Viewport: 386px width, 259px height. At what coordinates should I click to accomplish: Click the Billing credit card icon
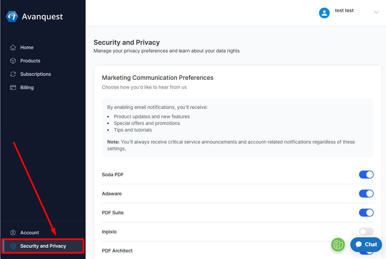(13, 87)
